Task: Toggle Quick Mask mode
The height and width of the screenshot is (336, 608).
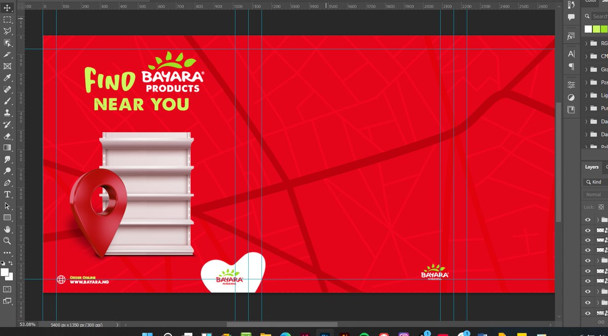Action: [x=7, y=289]
